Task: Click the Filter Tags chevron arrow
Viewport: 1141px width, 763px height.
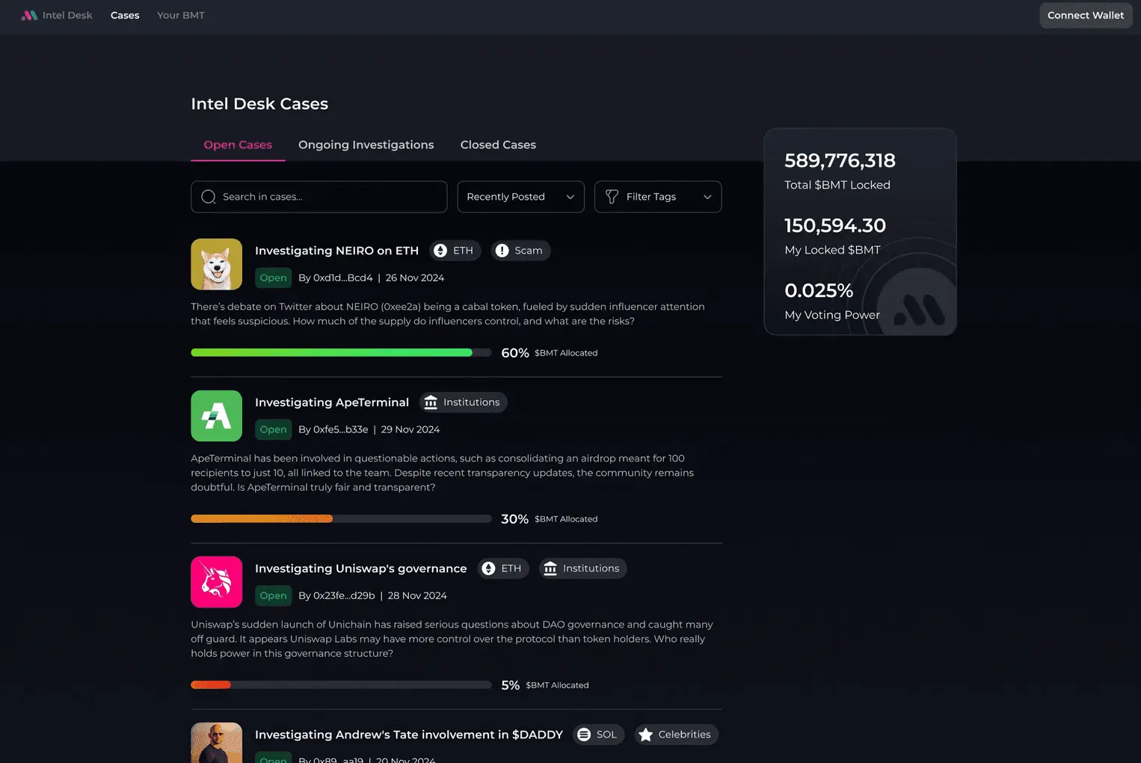Action: coord(707,197)
